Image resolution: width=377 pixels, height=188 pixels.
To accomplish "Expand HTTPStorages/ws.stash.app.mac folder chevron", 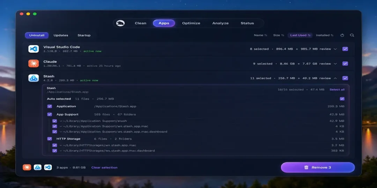I will coord(61,145).
